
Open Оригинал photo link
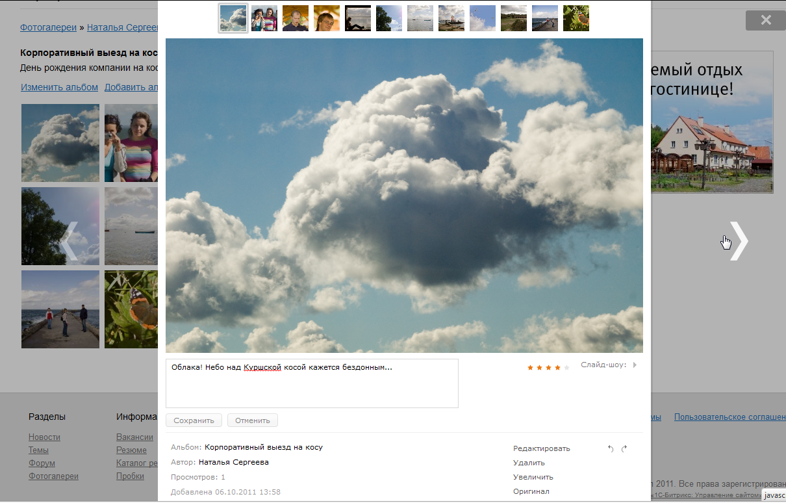click(531, 491)
